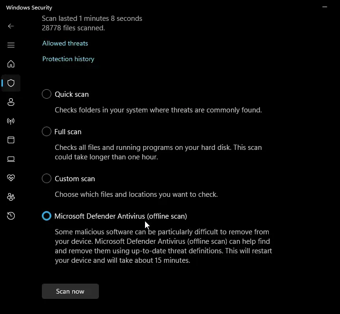Open Protection history clock icon in sidebar
Screen dimensions: 340x314
tap(11, 216)
